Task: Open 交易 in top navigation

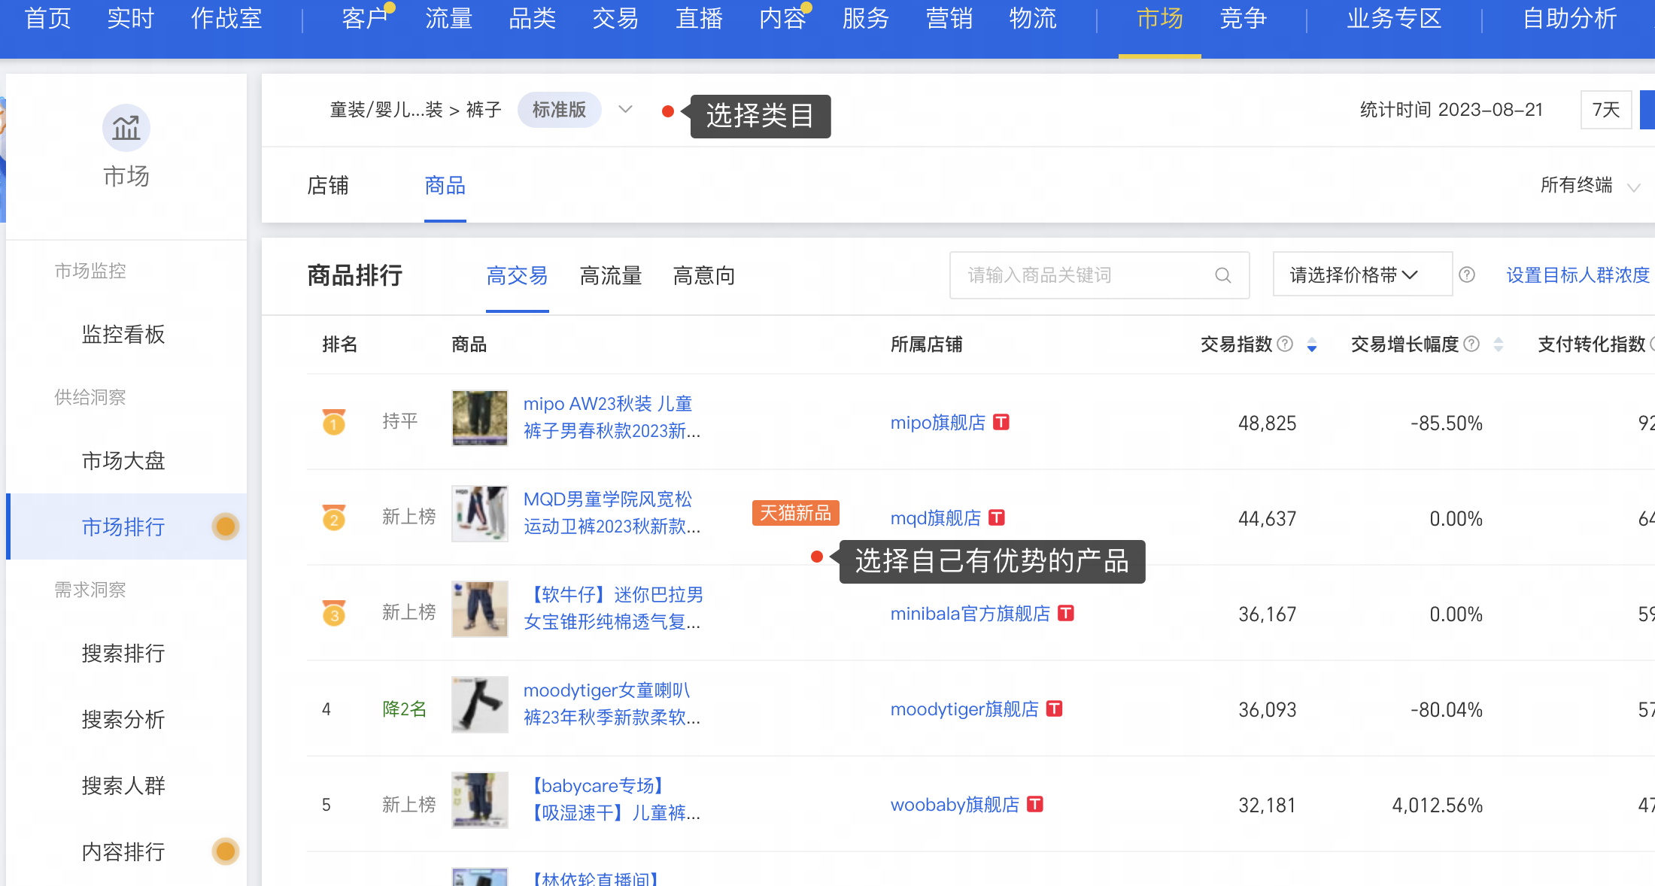Action: coord(615,18)
